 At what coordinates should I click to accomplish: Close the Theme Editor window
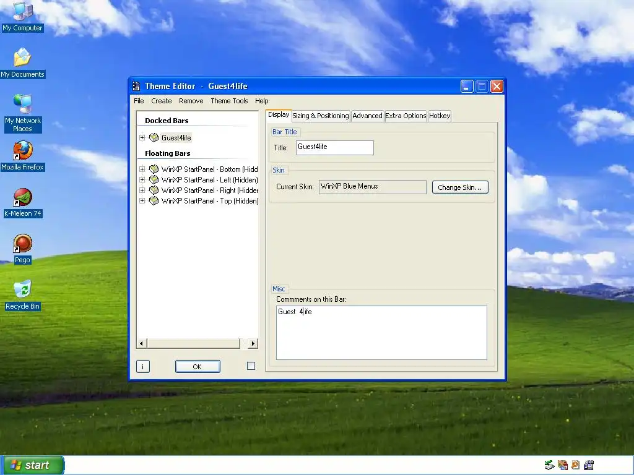(497, 86)
